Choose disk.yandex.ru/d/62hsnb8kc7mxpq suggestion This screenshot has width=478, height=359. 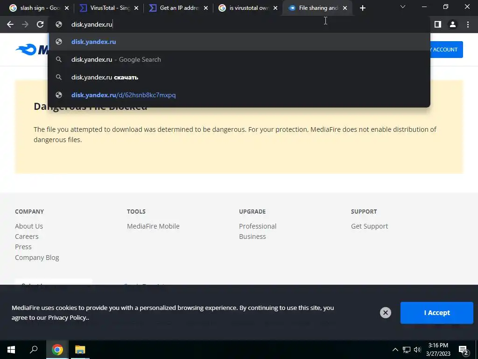pos(239,95)
